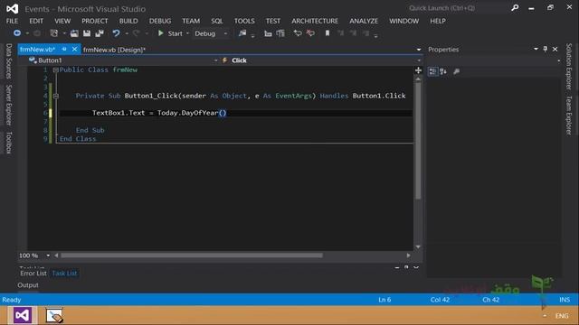Screen dimensions: 579x325
Task: Open the Start button dropdown arrow
Action: tap(187, 33)
